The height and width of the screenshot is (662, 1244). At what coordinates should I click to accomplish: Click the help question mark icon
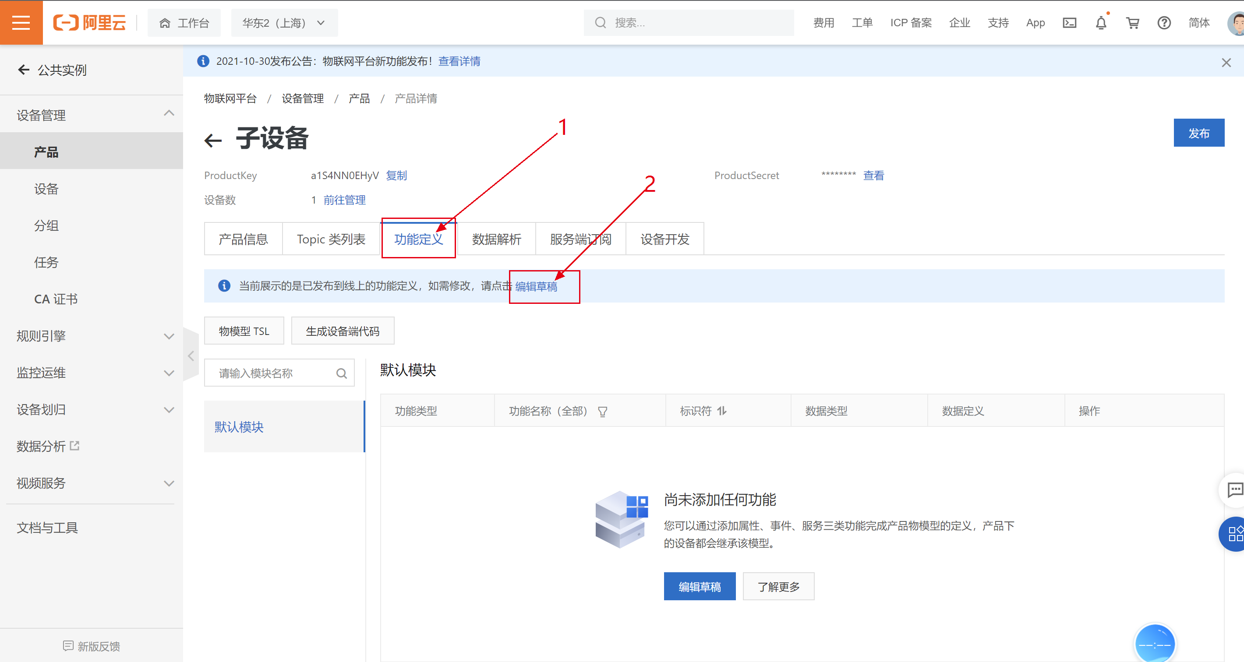pos(1164,23)
